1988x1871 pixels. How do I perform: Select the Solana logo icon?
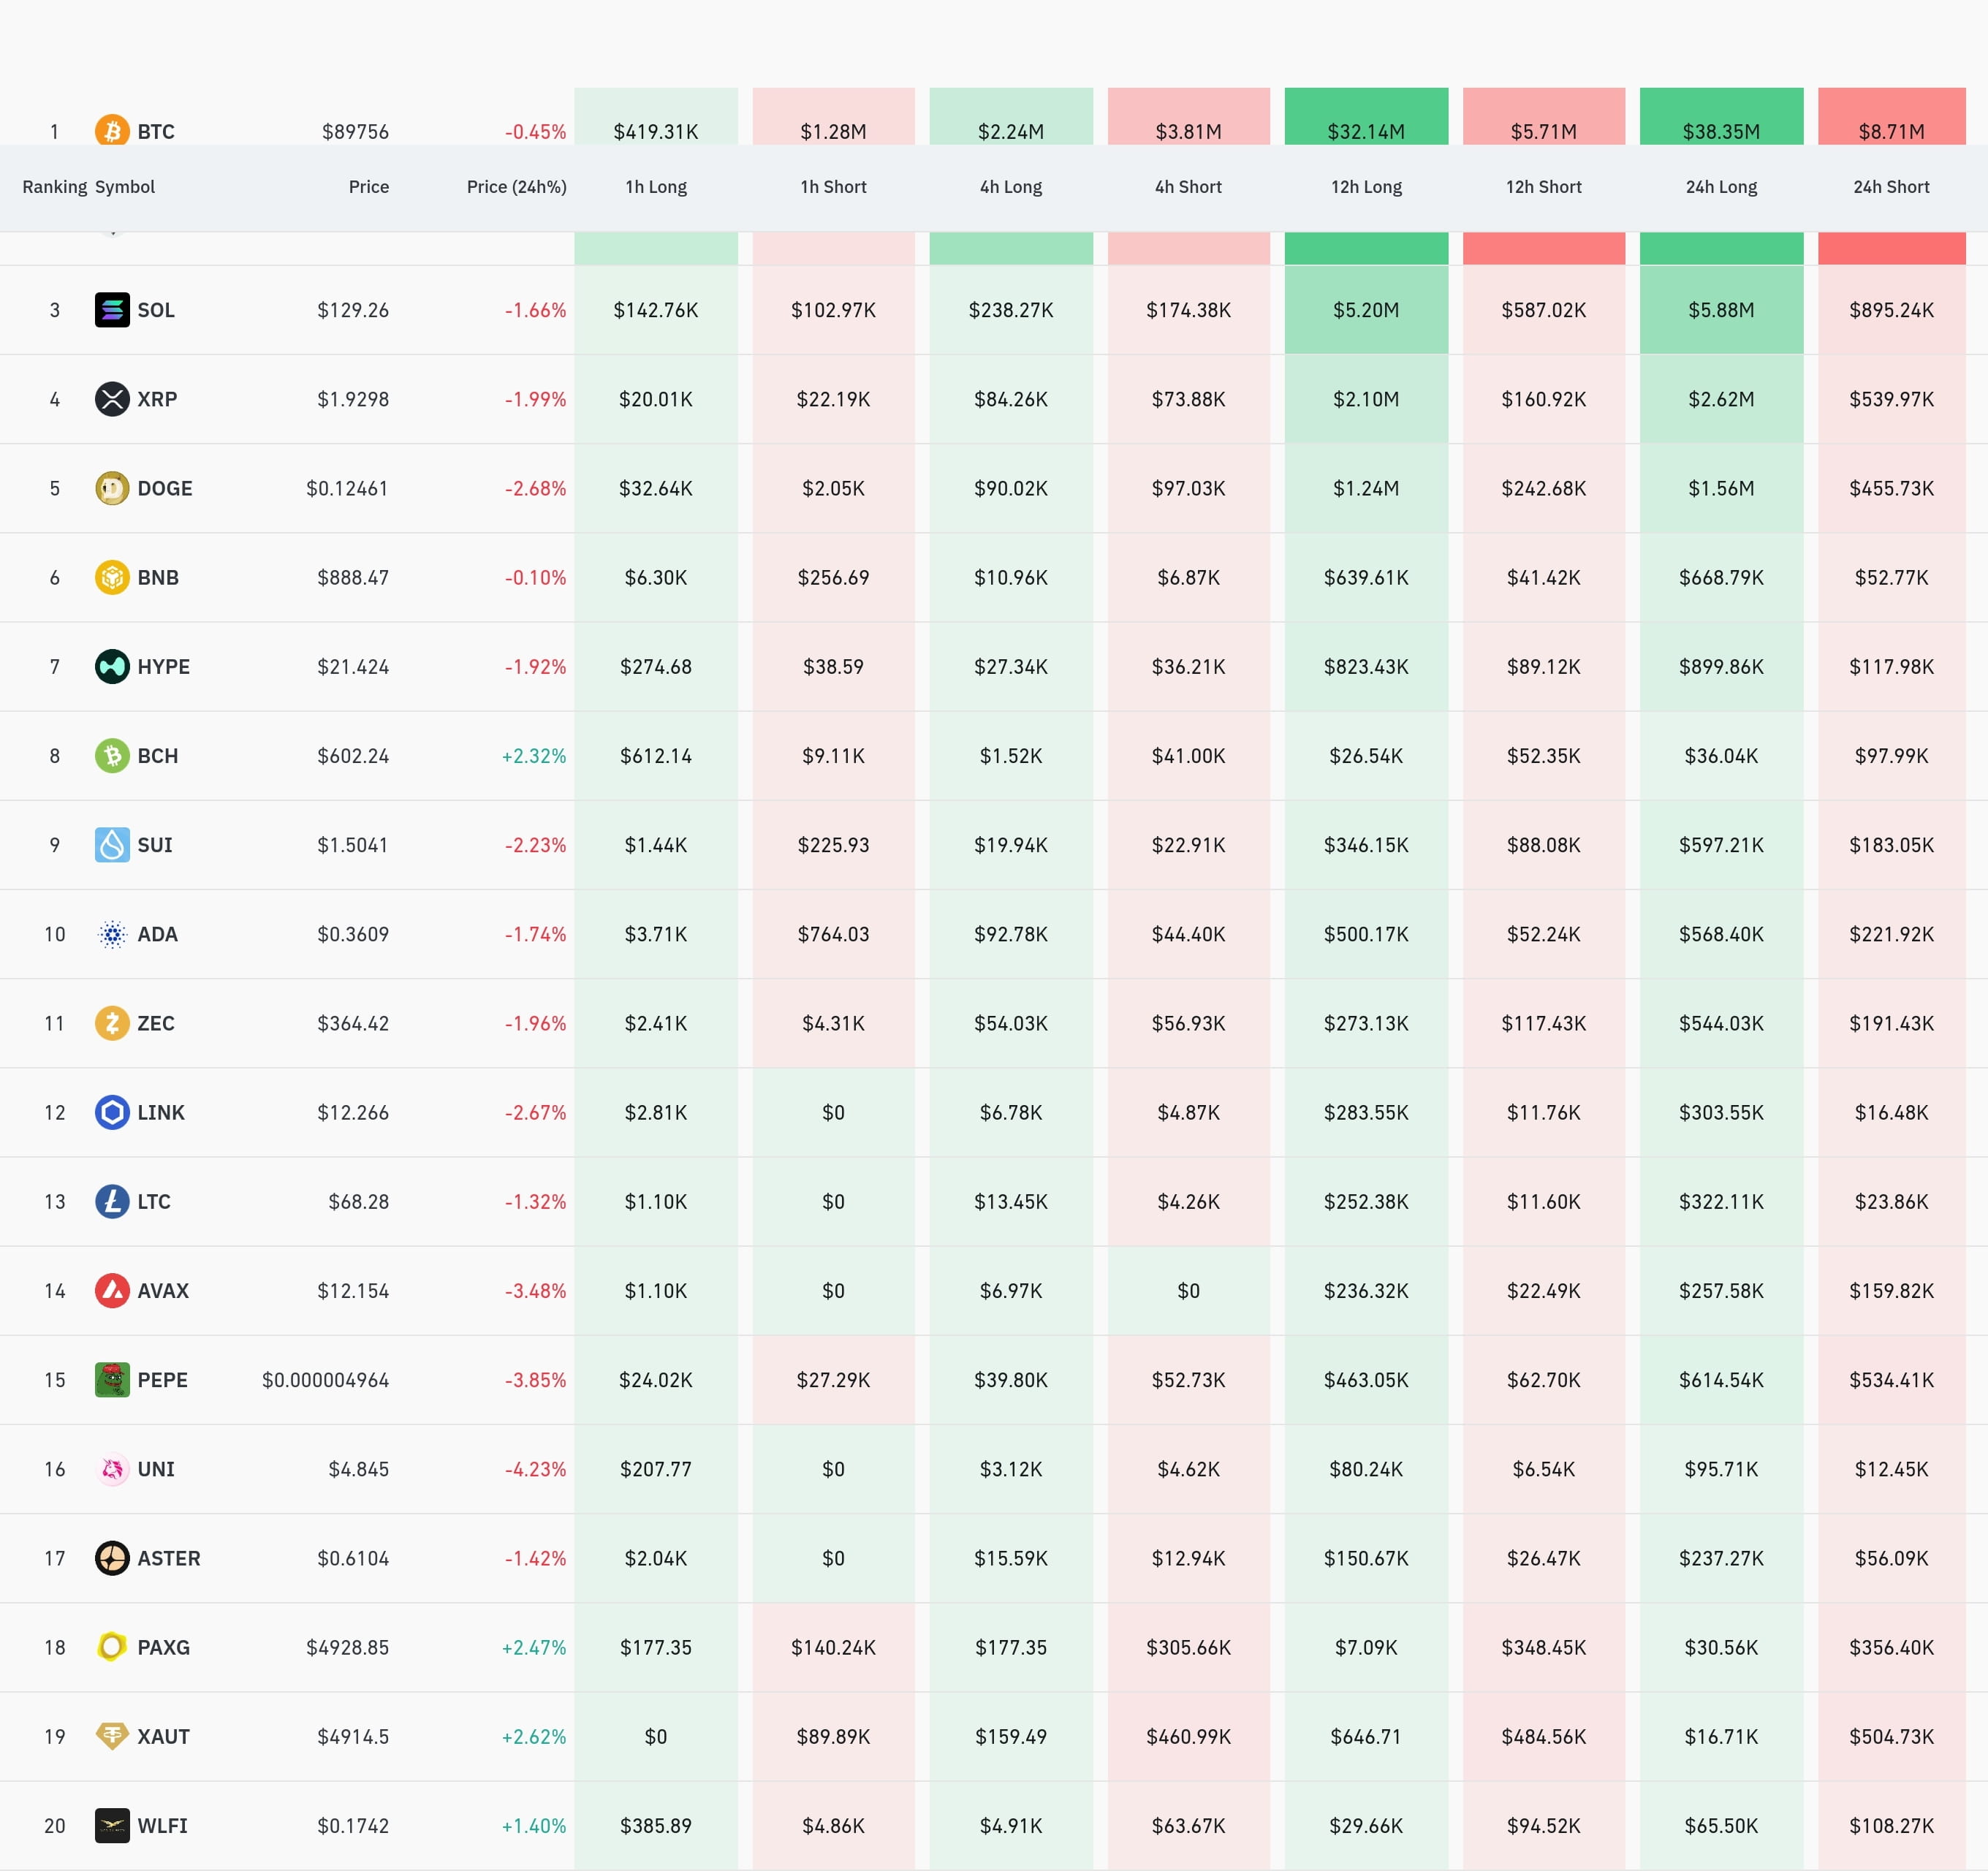pyautogui.click(x=112, y=310)
